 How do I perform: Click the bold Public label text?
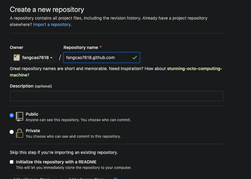pyautogui.click(x=32, y=114)
